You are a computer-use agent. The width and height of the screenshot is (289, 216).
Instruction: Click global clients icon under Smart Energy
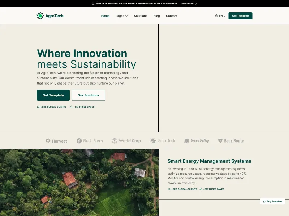169,189
